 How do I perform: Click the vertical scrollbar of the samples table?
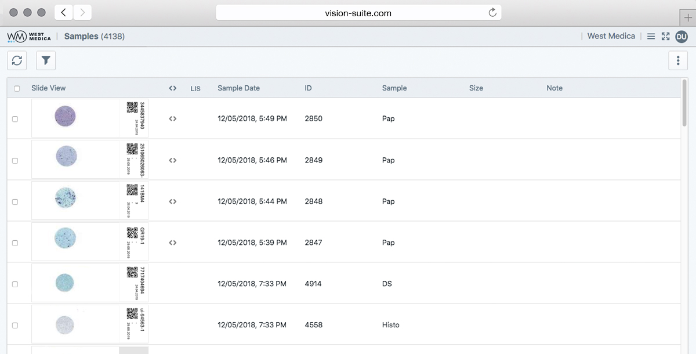point(685,102)
